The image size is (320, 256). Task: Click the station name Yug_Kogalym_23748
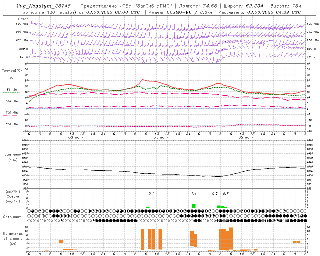click(43, 6)
